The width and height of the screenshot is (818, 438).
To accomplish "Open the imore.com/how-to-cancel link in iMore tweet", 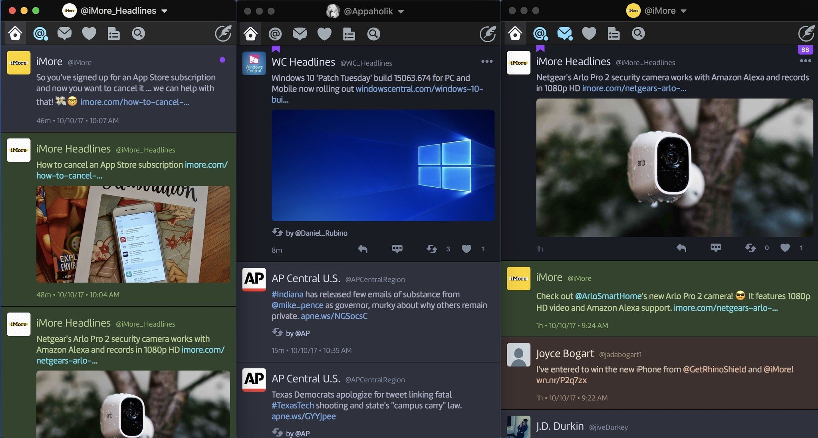I will pos(135,102).
